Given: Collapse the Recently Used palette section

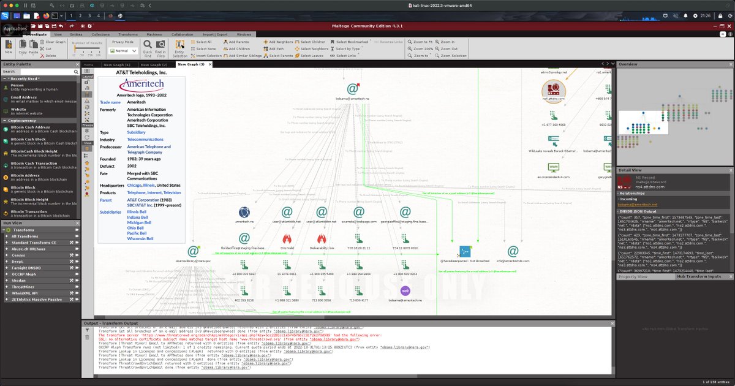Looking at the screenshot, I should (x=4, y=78).
